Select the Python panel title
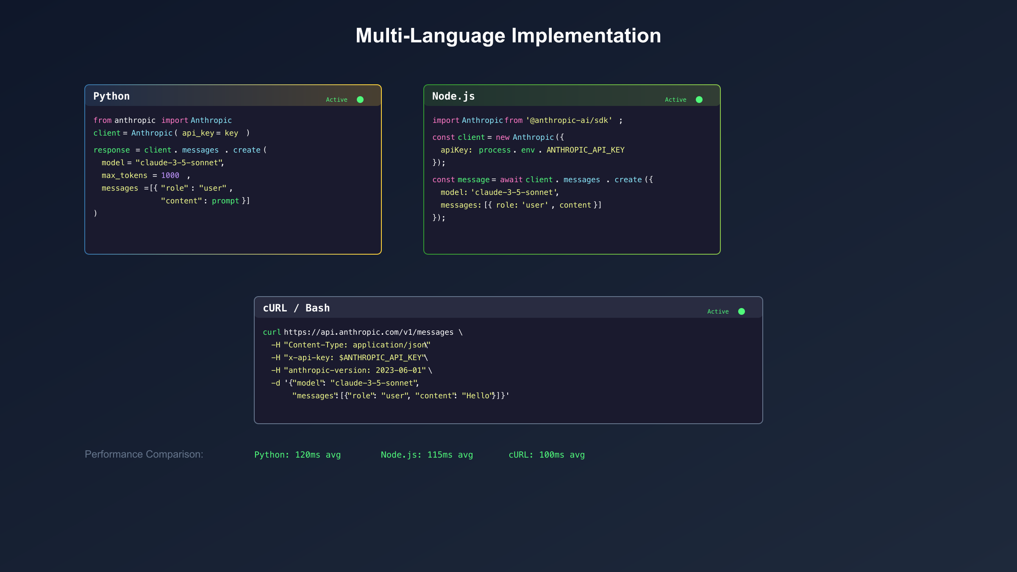The image size is (1017, 572). tap(111, 96)
